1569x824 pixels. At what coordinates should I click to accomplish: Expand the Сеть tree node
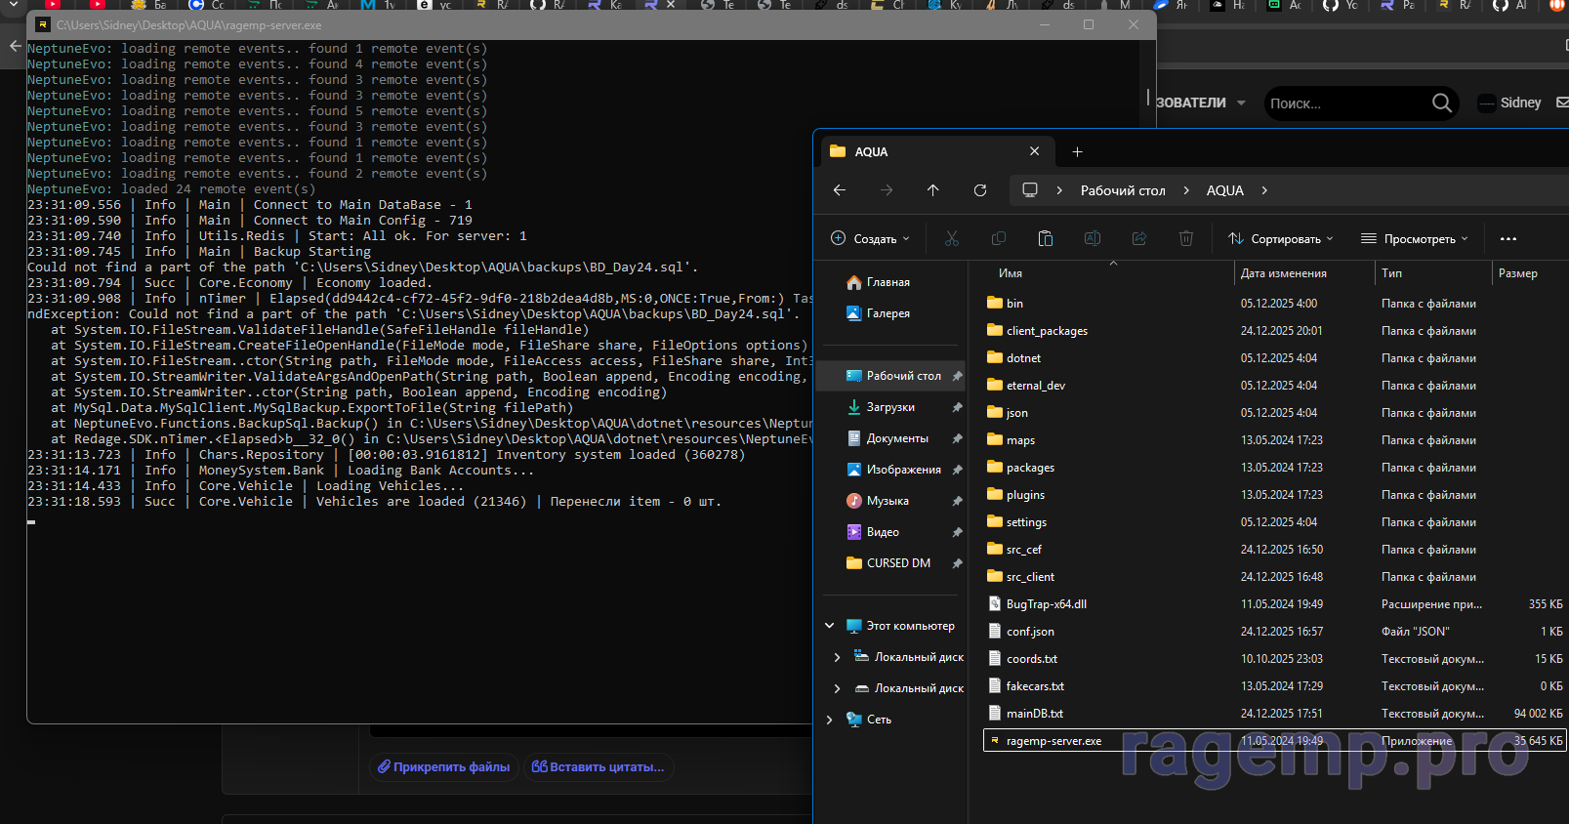tap(830, 720)
